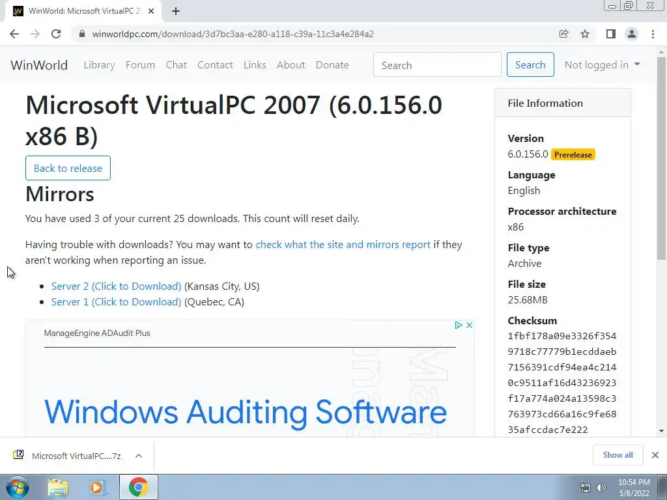Open a new tab with the plus button

pos(176,11)
